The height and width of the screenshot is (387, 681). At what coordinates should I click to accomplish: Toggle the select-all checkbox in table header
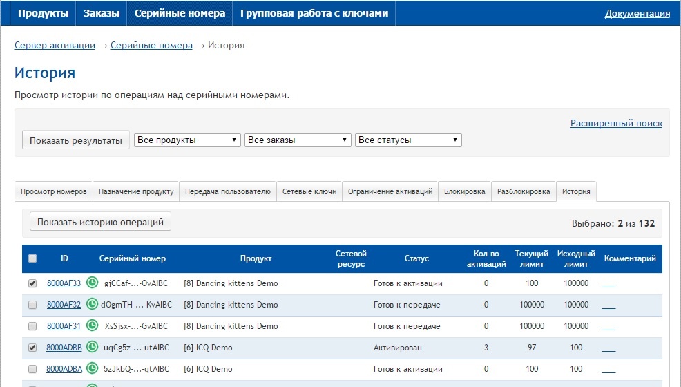32,258
